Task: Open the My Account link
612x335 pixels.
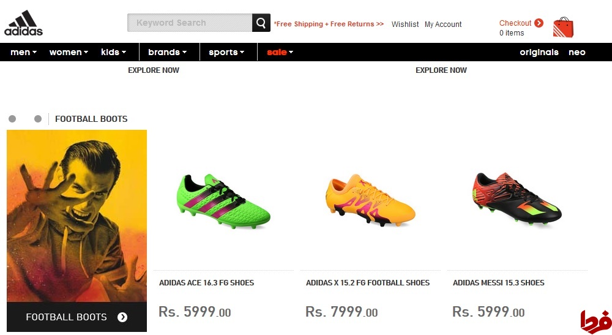Action: tap(443, 24)
